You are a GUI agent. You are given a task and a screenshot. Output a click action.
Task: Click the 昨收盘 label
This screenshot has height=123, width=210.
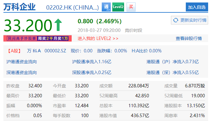(13, 86)
